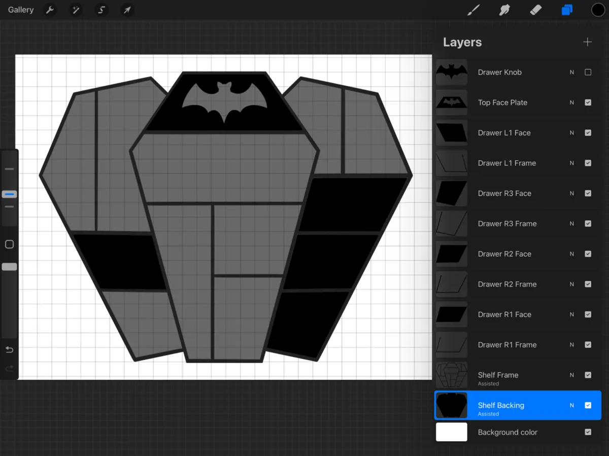The width and height of the screenshot is (609, 456).
Task: Hide the Drawer R2 Face layer
Action: [x=588, y=254]
